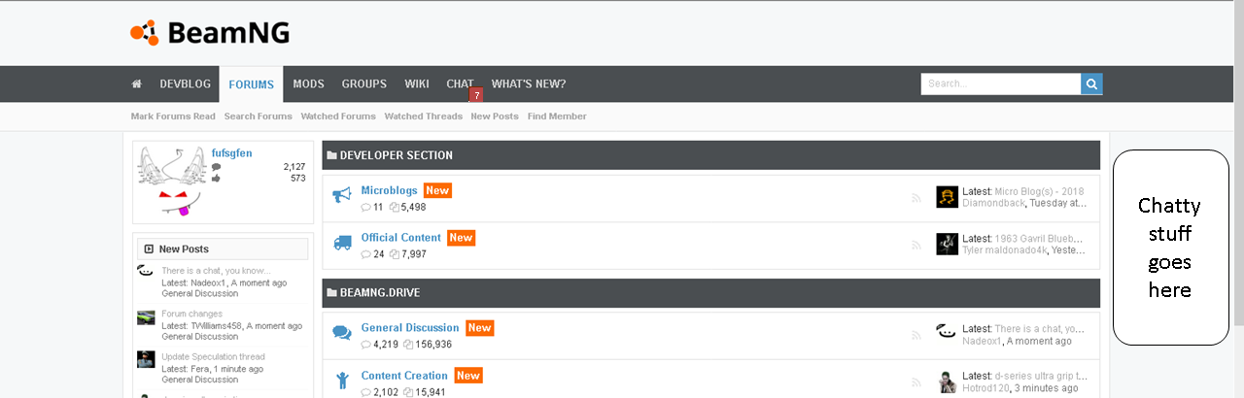Open 'Update Speculation thread' in sidebar
Screen dimensions: 1244x398
tap(213, 357)
